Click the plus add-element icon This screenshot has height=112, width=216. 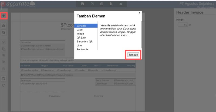coord(4,16)
